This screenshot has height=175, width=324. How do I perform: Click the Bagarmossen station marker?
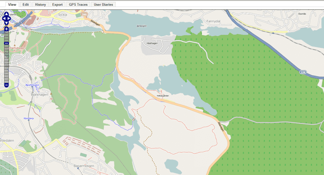[x=78, y=168]
